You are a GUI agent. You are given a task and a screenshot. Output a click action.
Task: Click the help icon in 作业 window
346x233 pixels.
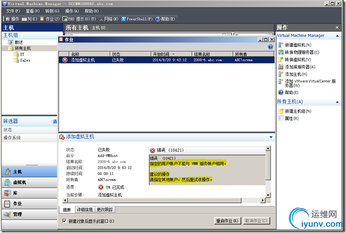pyautogui.click(x=271, y=47)
